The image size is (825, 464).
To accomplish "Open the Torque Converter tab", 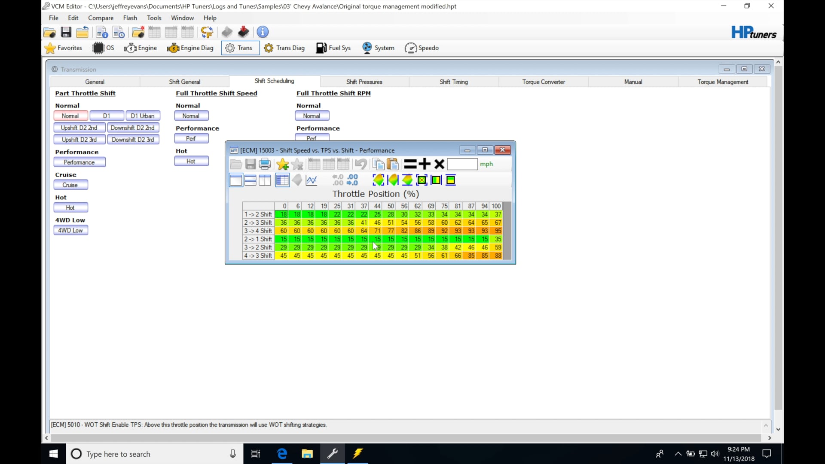I will pos(543,82).
